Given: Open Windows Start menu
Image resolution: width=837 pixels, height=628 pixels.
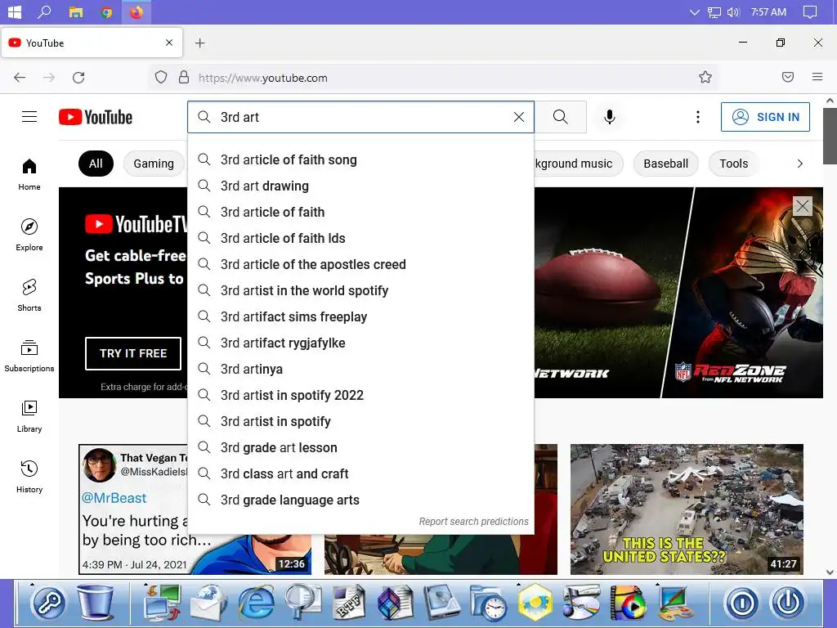Looking at the screenshot, I should coord(15,11).
